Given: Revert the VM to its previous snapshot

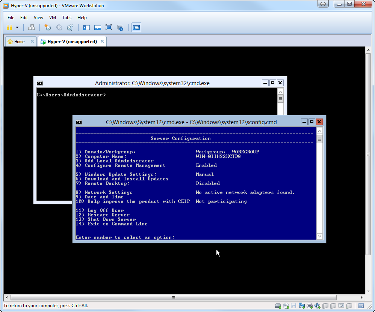Looking at the screenshot, I should [x=59, y=27].
